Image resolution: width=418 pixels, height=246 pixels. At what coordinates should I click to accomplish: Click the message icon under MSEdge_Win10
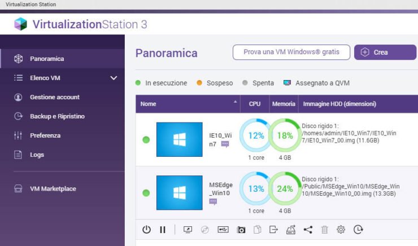(x=213, y=201)
